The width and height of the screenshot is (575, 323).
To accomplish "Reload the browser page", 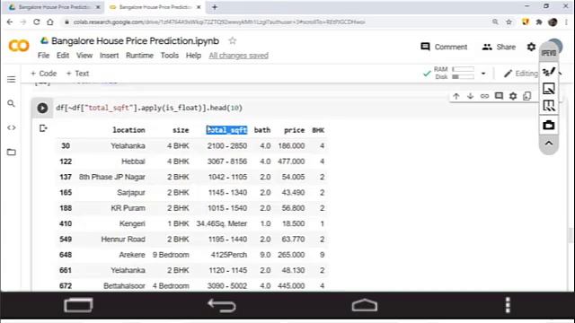I will click(x=36, y=22).
